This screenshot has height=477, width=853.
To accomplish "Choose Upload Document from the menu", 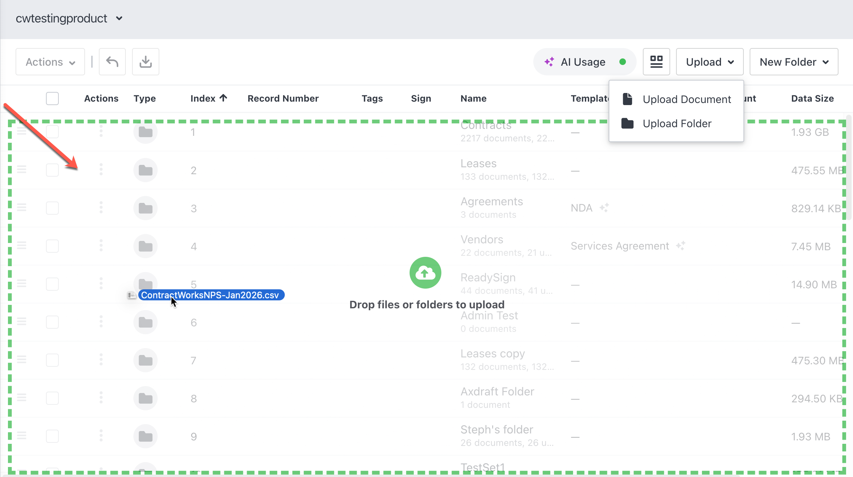I will pos(676,99).
